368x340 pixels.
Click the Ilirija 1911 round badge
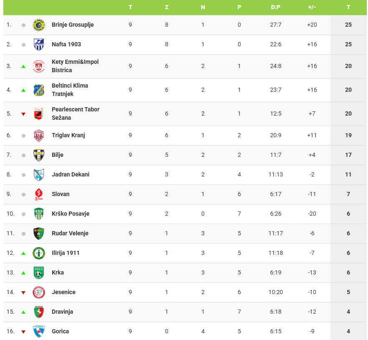(x=38, y=253)
